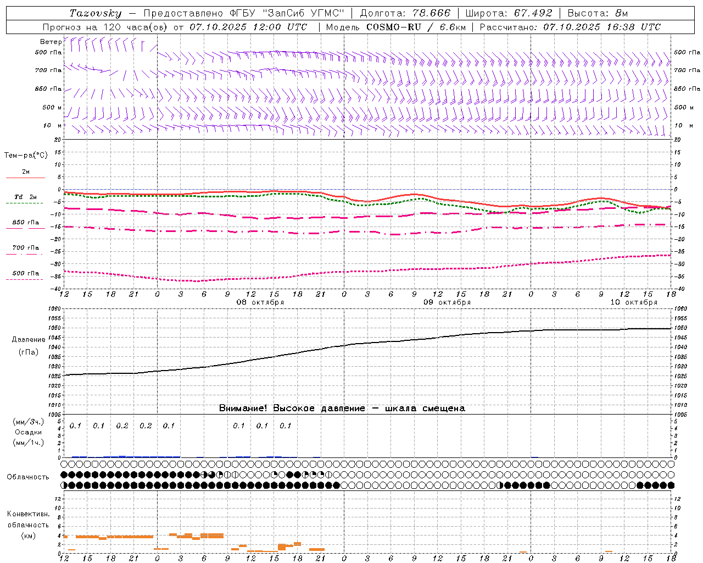Select the 2м temperature legend entry
Screen dimensions: 703x563
pyautogui.click(x=26, y=172)
